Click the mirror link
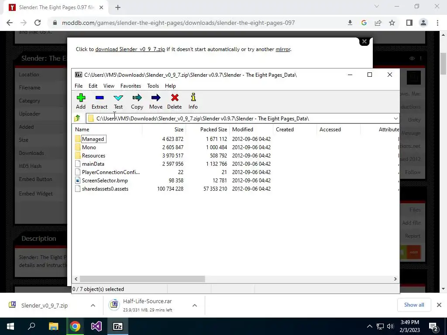 (x=283, y=49)
